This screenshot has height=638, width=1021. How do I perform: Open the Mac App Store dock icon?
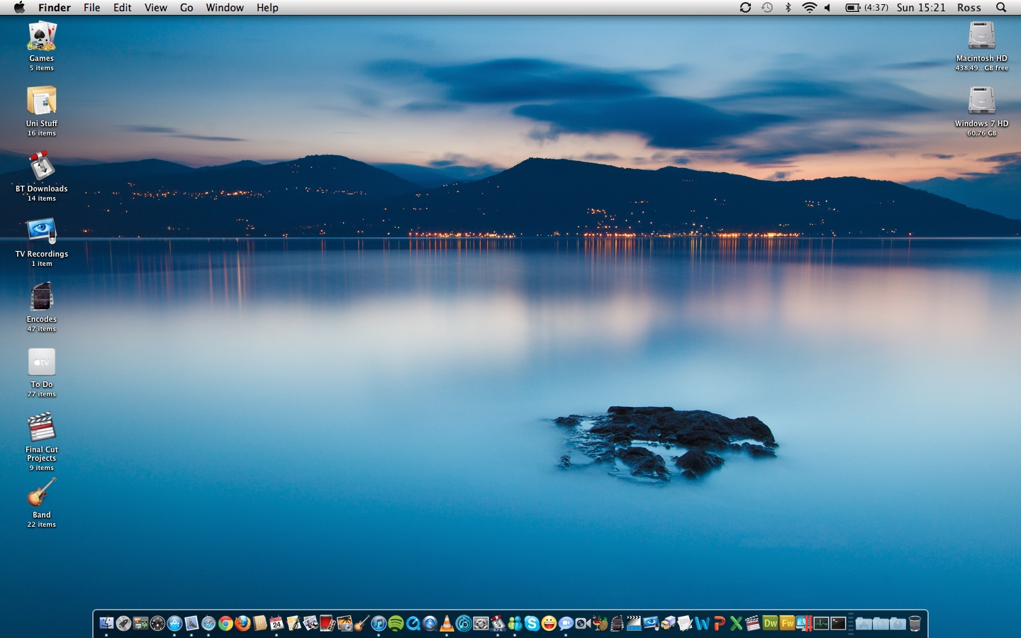pyautogui.click(x=174, y=623)
